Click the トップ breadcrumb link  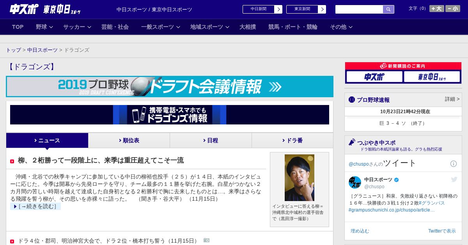[x=13, y=50]
